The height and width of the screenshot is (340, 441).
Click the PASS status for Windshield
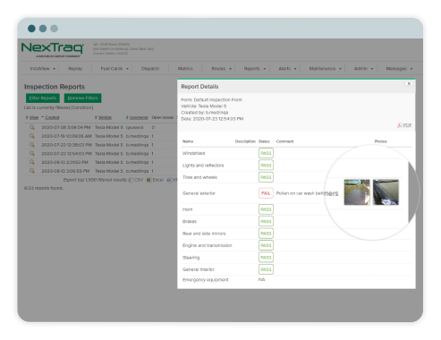(x=266, y=153)
